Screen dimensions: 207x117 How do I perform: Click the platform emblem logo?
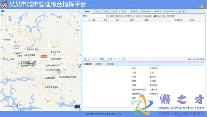(x=4, y=4)
